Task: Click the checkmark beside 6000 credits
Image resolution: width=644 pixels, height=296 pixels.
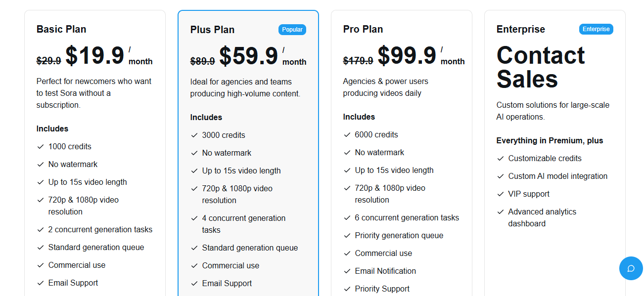Action: pos(347,134)
